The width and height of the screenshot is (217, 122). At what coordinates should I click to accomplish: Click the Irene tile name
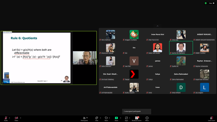157,87
